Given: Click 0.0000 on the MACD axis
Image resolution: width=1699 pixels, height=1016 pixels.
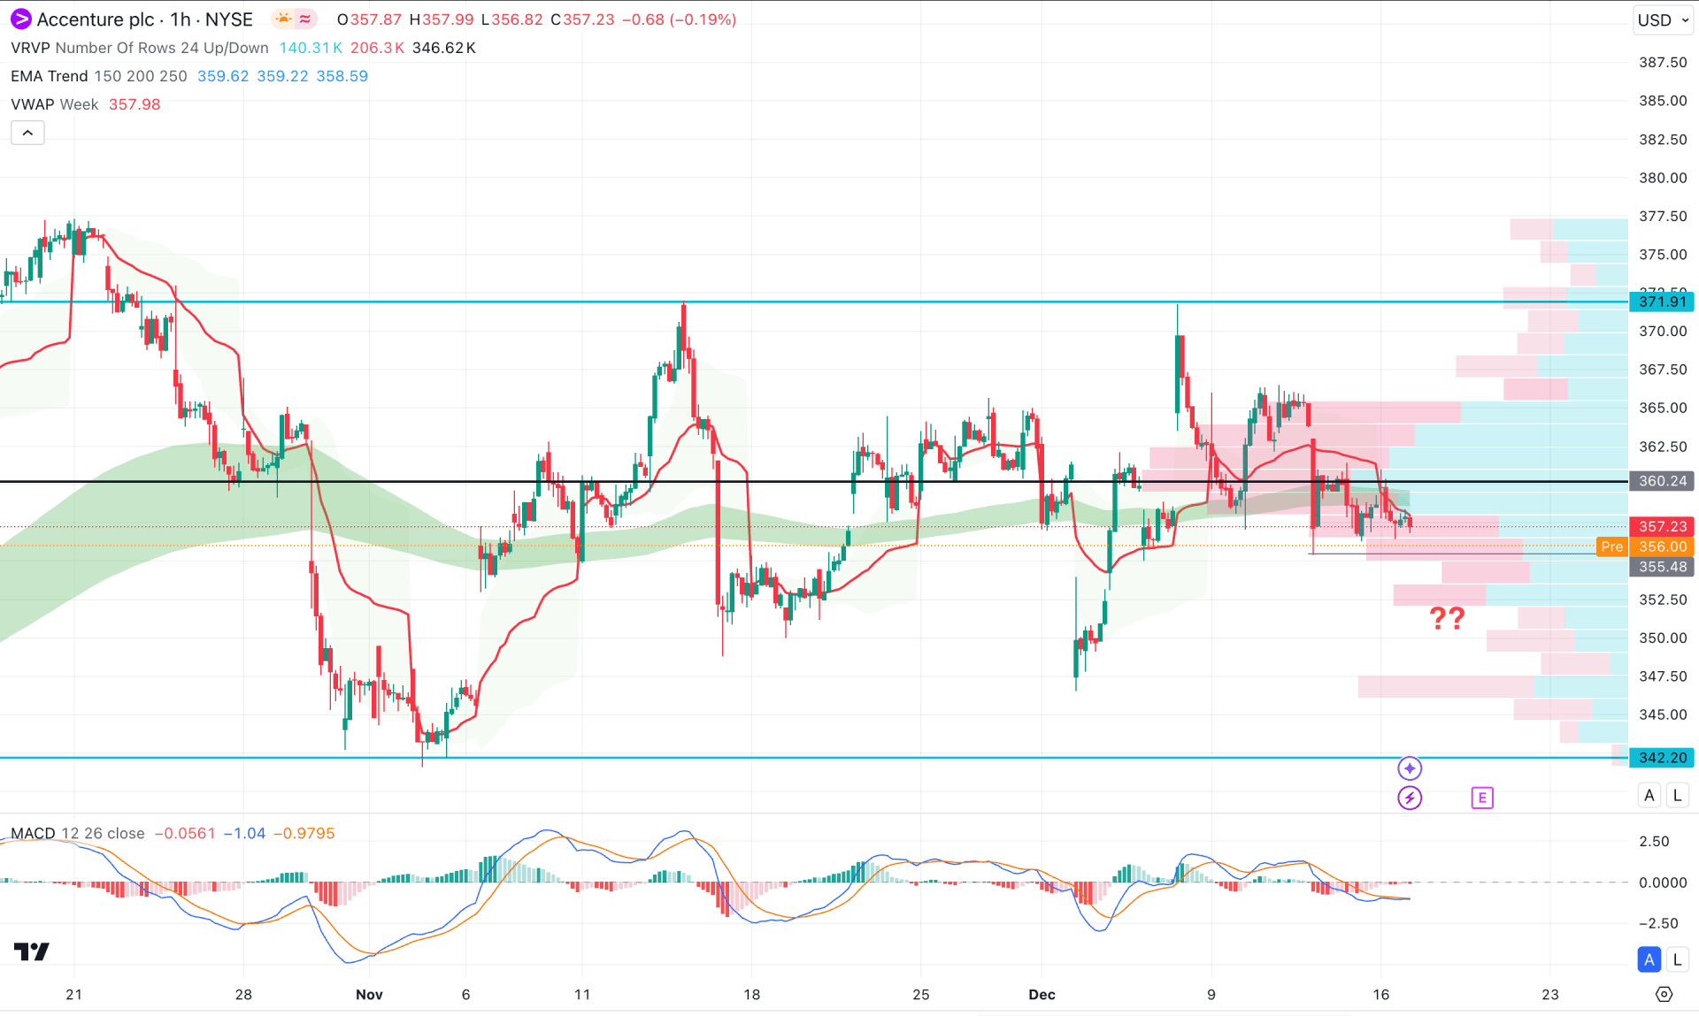Looking at the screenshot, I should point(1663,882).
